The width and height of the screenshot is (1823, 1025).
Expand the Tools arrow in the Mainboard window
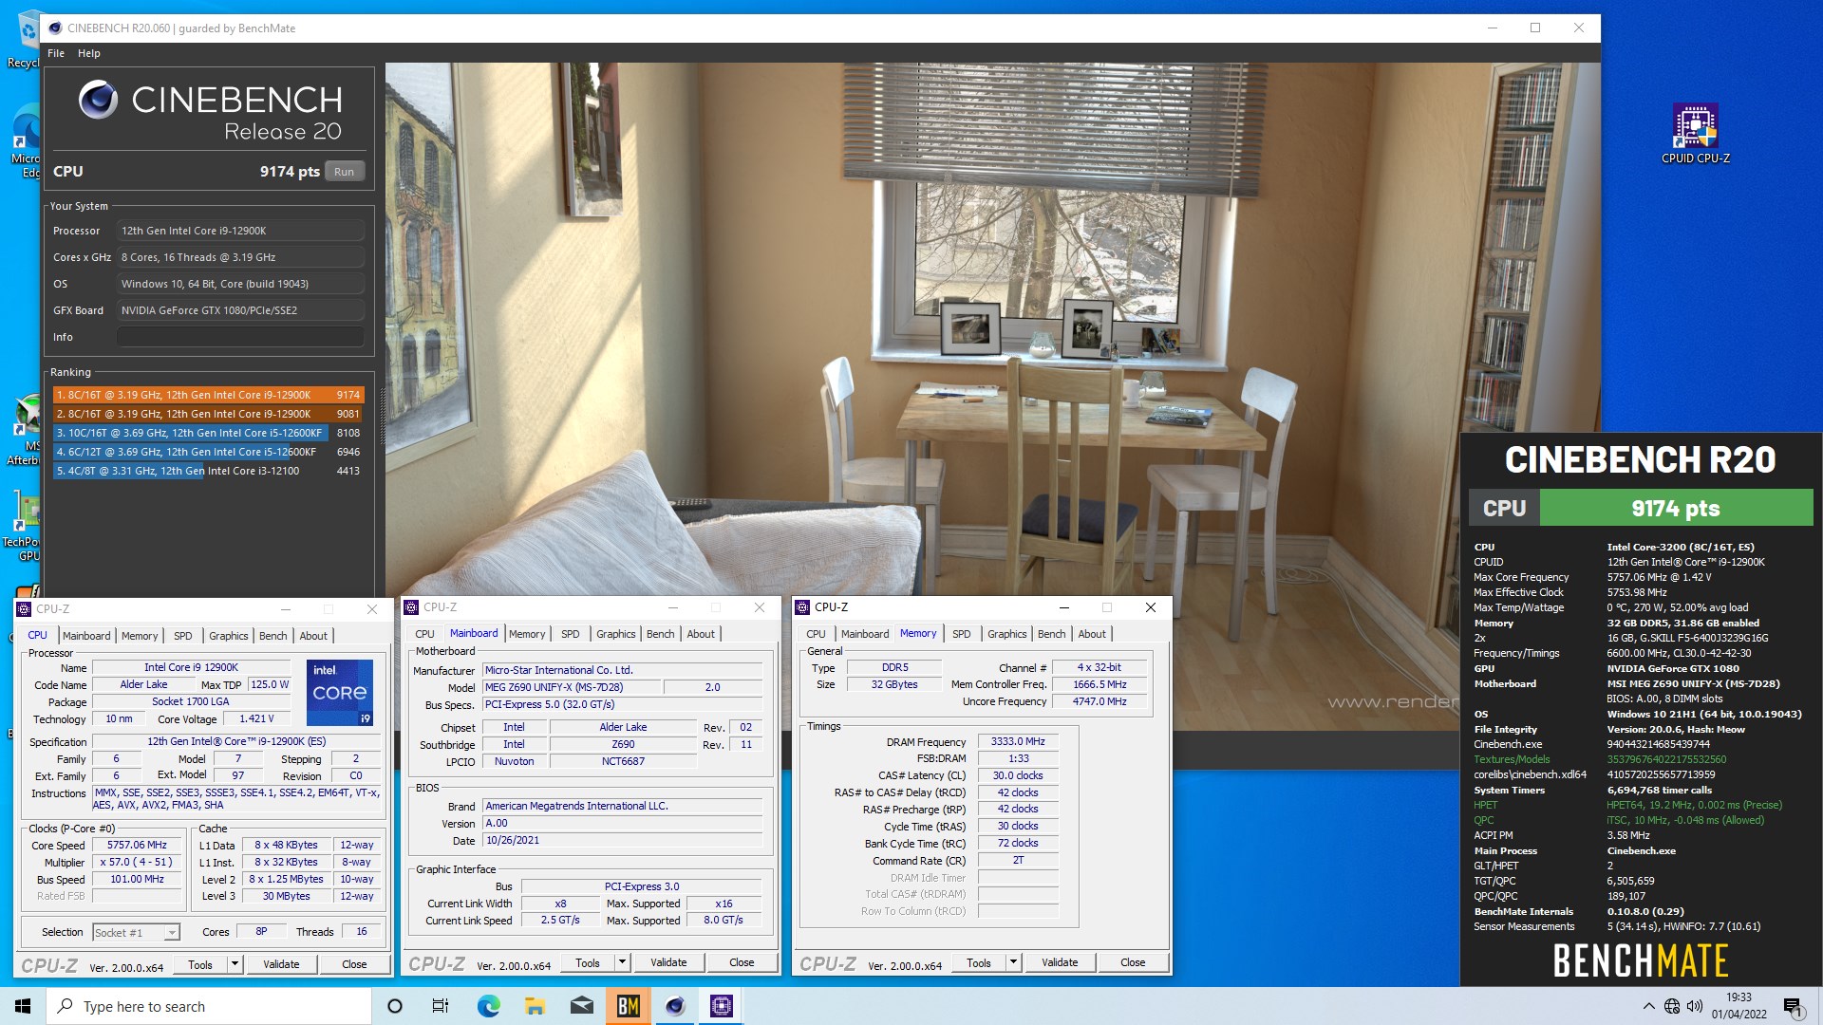pyautogui.click(x=622, y=962)
